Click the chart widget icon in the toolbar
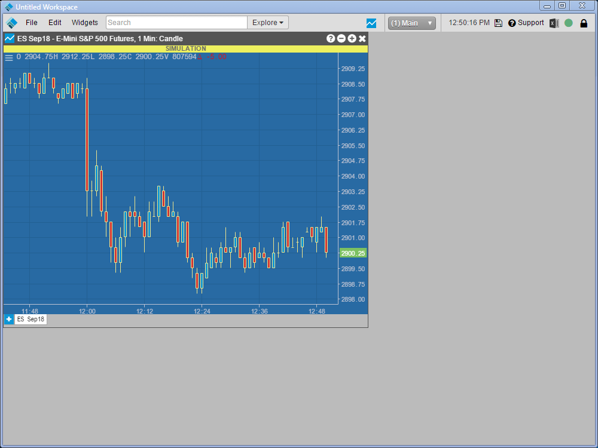This screenshot has width=598, height=448. coord(371,23)
